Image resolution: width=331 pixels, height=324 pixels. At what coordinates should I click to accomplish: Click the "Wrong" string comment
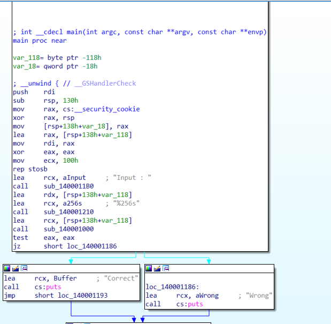pyautogui.click(x=259, y=296)
